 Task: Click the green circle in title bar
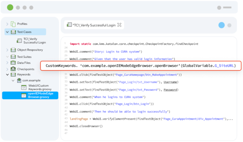pyautogui.click(x=10, y=7)
